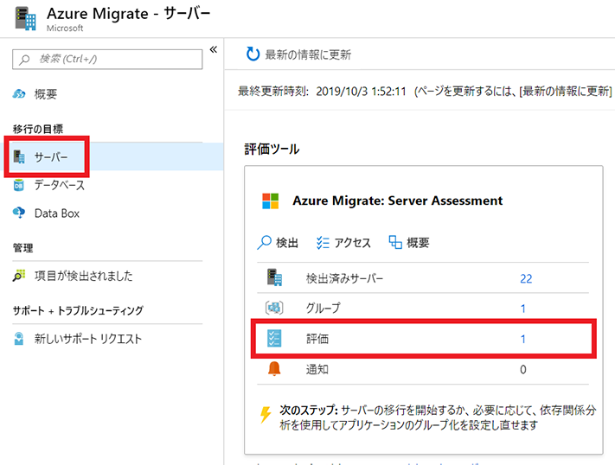615x465 pixels.
Task: Click the server building icon beside サーバー
Action: click(x=19, y=156)
